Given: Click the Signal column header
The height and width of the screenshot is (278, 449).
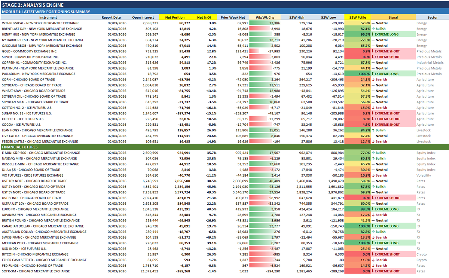Looking at the screenshot, I should pos(393,17).
